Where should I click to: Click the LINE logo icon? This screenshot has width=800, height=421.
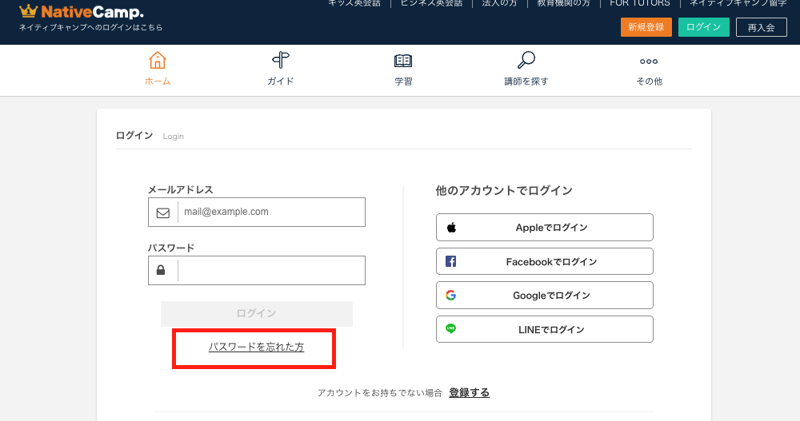click(x=451, y=329)
